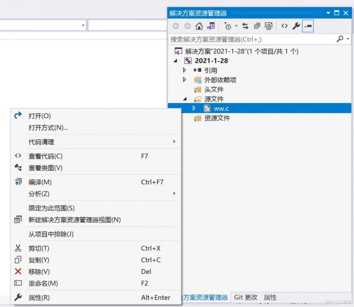Viewport: 354px width, 307px height.
Task: Open the 代码清理 submenu
Action: point(41,142)
